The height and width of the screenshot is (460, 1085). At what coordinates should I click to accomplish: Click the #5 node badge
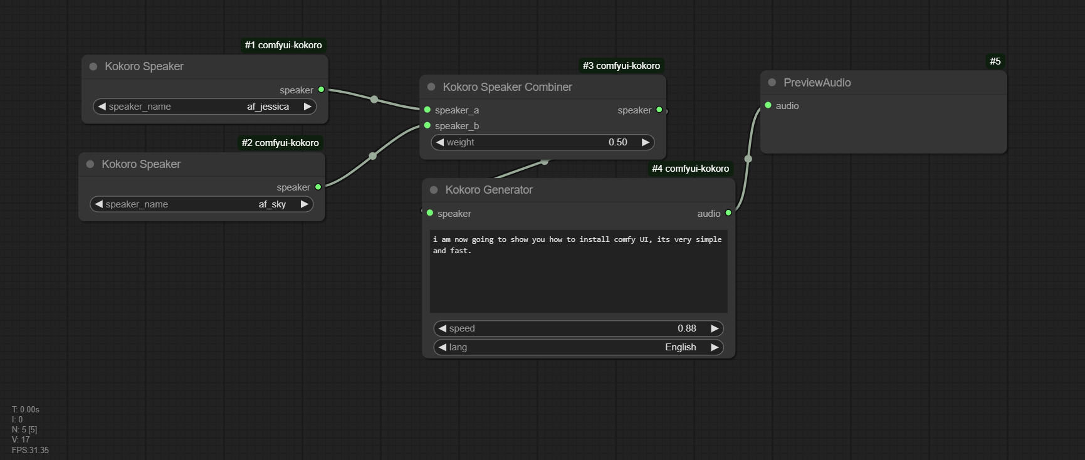pos(995,61)
